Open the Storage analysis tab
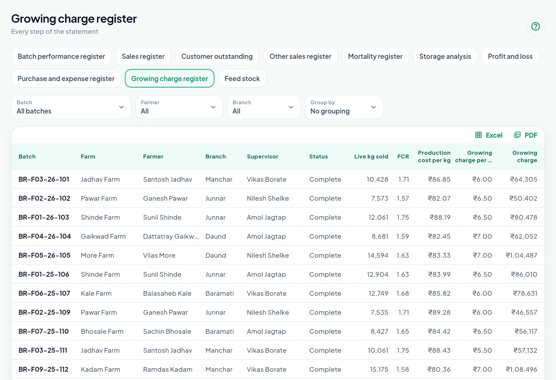 pyautogui.click(x=445, y=56)
